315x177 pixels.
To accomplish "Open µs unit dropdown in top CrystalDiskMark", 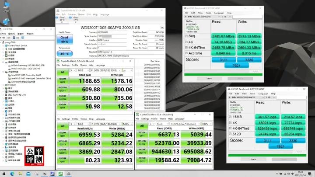I will pyautogui.click(x=127, y=70).
